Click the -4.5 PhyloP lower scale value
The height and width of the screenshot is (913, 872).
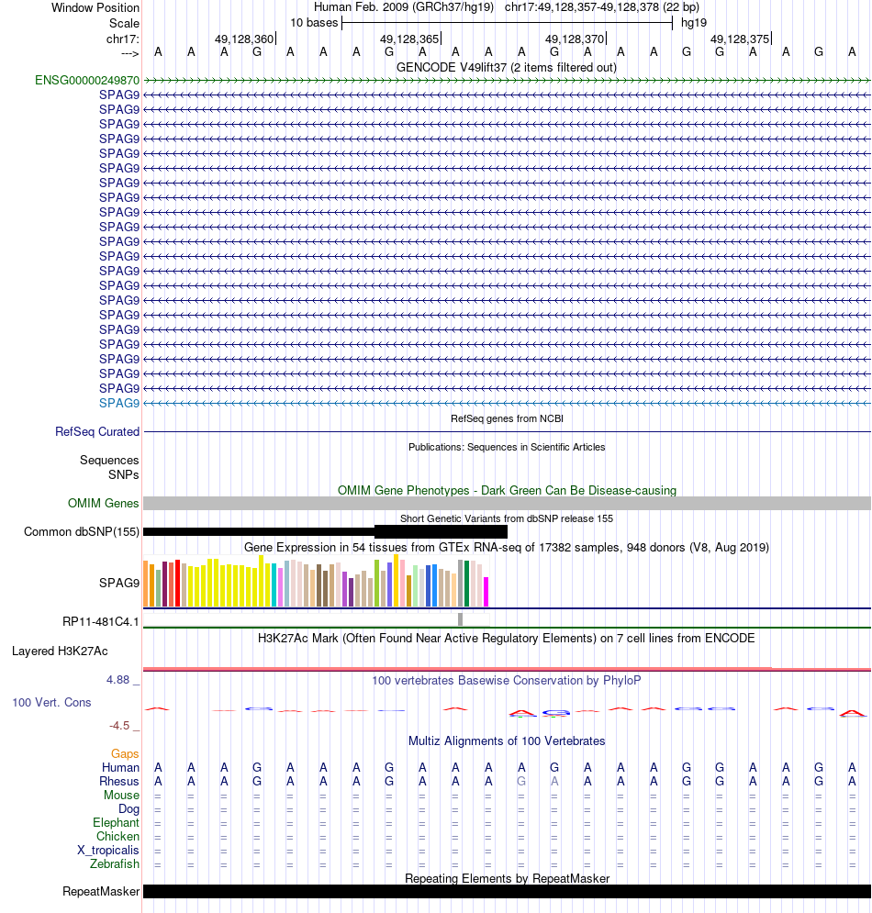click(119, 726)
